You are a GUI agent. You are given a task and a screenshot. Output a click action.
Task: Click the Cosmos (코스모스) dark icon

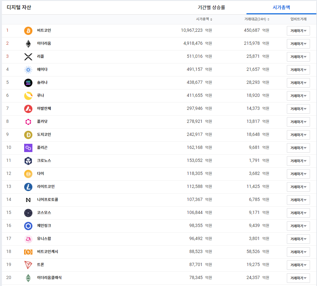pos(28,213)
